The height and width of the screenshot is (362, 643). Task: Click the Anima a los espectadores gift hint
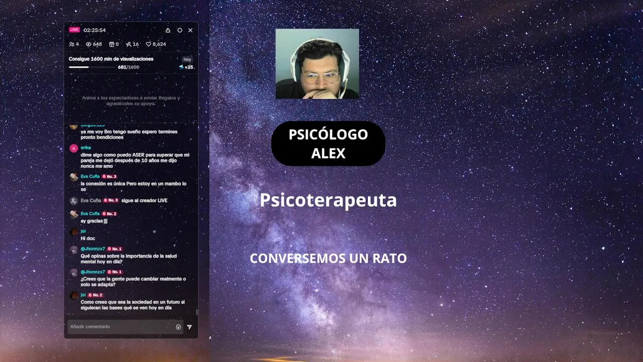[131, 101]
